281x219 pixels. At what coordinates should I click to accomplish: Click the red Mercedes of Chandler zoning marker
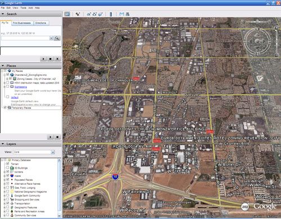pyautogui.click(x=136, y=79)
